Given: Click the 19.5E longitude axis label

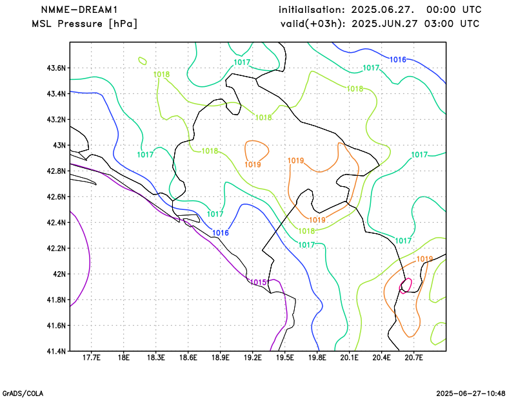Looking at the screenshot, I should click(x=284, y=357).
